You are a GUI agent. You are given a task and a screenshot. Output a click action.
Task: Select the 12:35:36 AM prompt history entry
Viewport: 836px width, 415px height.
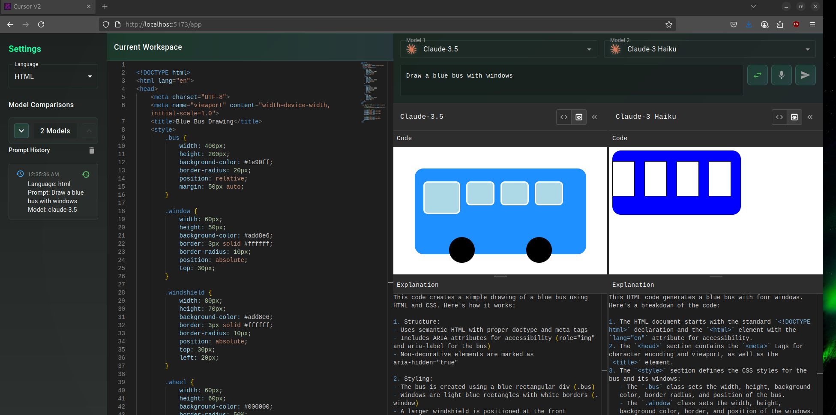(53, 192)
